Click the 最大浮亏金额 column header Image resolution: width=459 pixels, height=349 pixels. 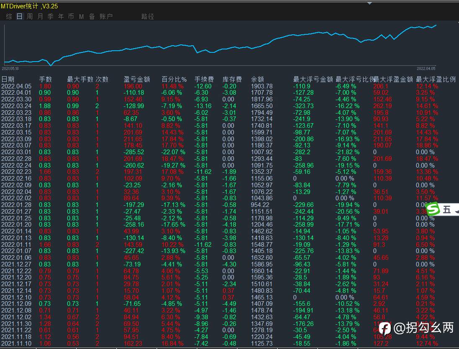pyautogui.click(x=313, y=79)
